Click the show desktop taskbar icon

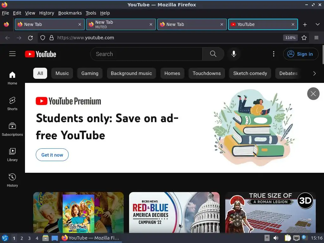pos(54,238)
